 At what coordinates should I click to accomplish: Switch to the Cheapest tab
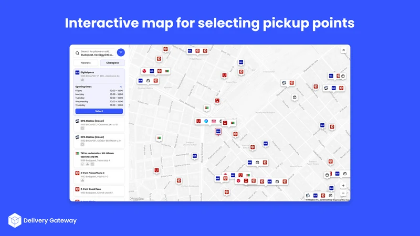pos(112,63)
